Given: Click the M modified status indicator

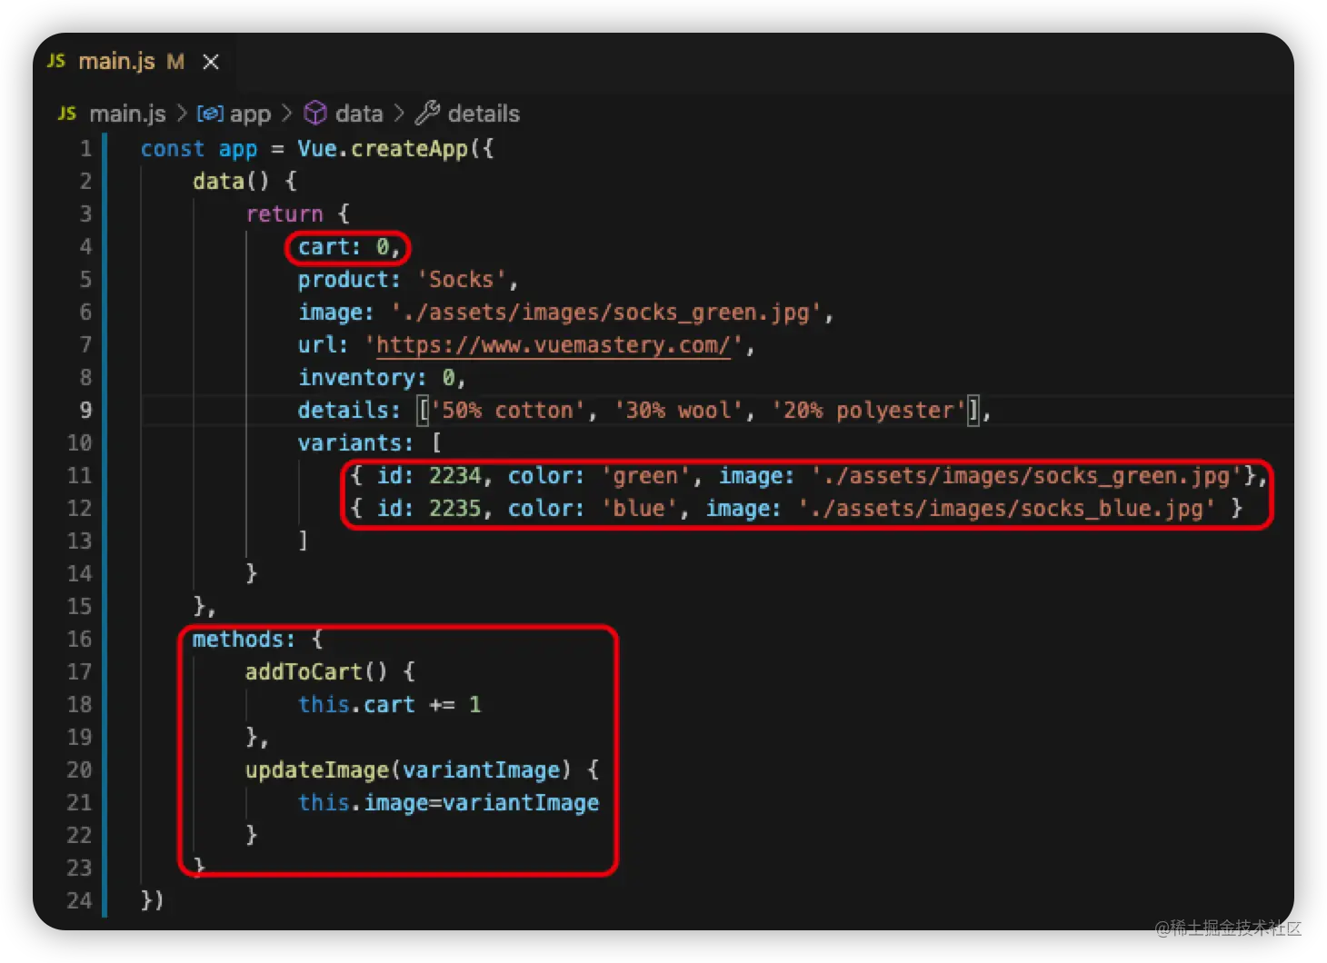Looking at the screenshot, I should (x=175, y=62).
